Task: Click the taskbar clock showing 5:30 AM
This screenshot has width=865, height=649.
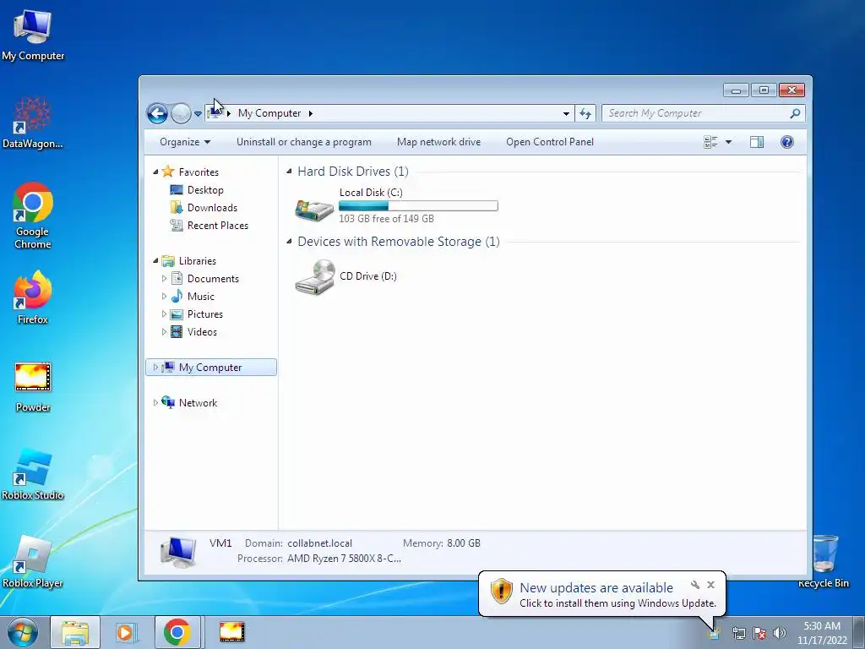Action: click(822, 633)
